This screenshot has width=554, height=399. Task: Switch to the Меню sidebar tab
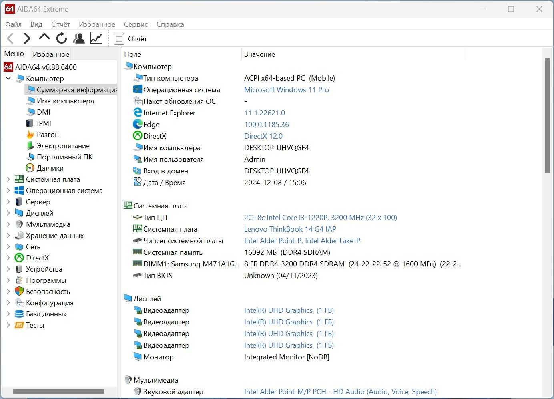tap(14, 54)
